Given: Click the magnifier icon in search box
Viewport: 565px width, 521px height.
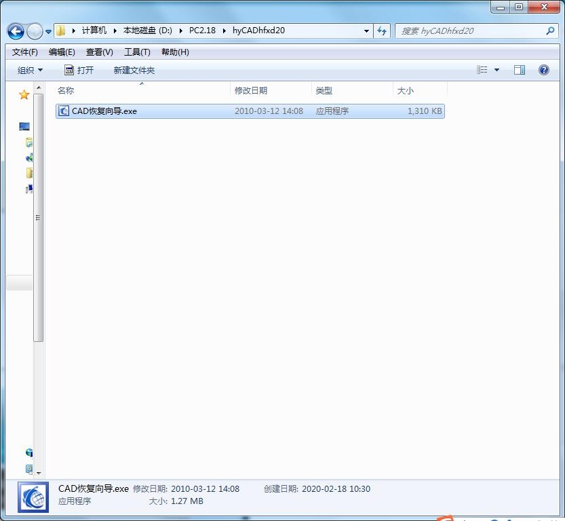Looking at the screenshot, I should [550, 31].
